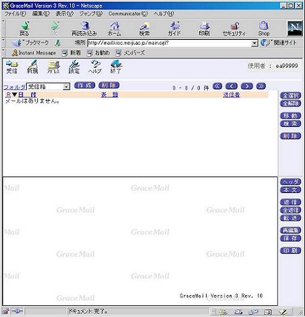Click the status bar lock icon

[6, 311]
